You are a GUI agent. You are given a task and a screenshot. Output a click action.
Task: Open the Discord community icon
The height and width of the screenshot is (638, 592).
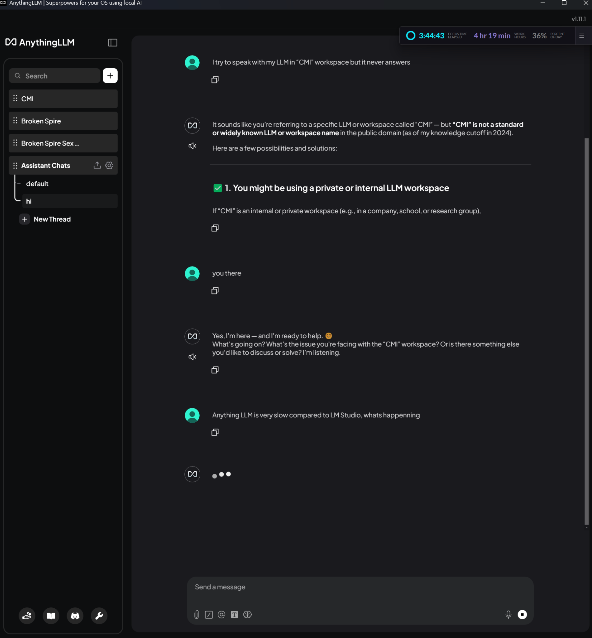point(75,616)
